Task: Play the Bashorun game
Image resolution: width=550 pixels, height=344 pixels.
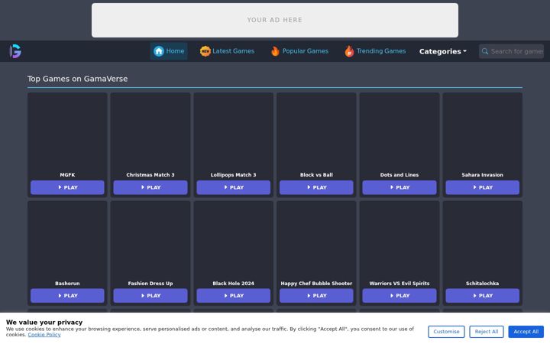Action: (x=67, y=296)
